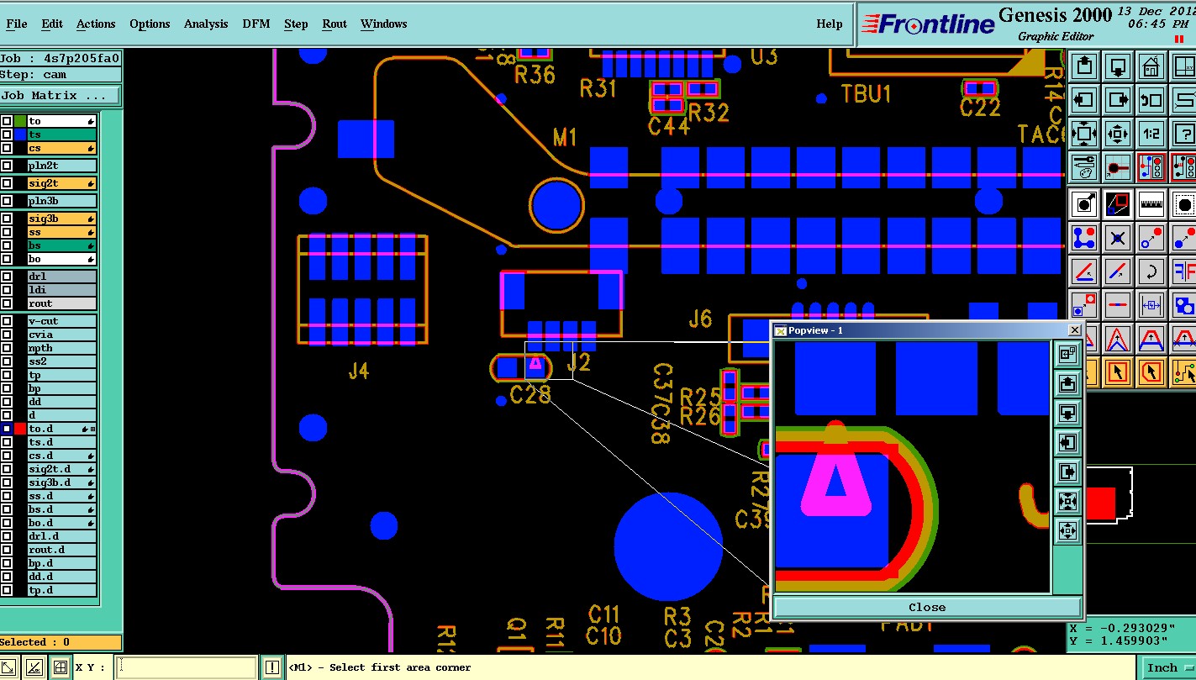
Task: Toggle the checkbox for layer 'v-cut'
Action: pyautogui.click(x=7, y=321)
